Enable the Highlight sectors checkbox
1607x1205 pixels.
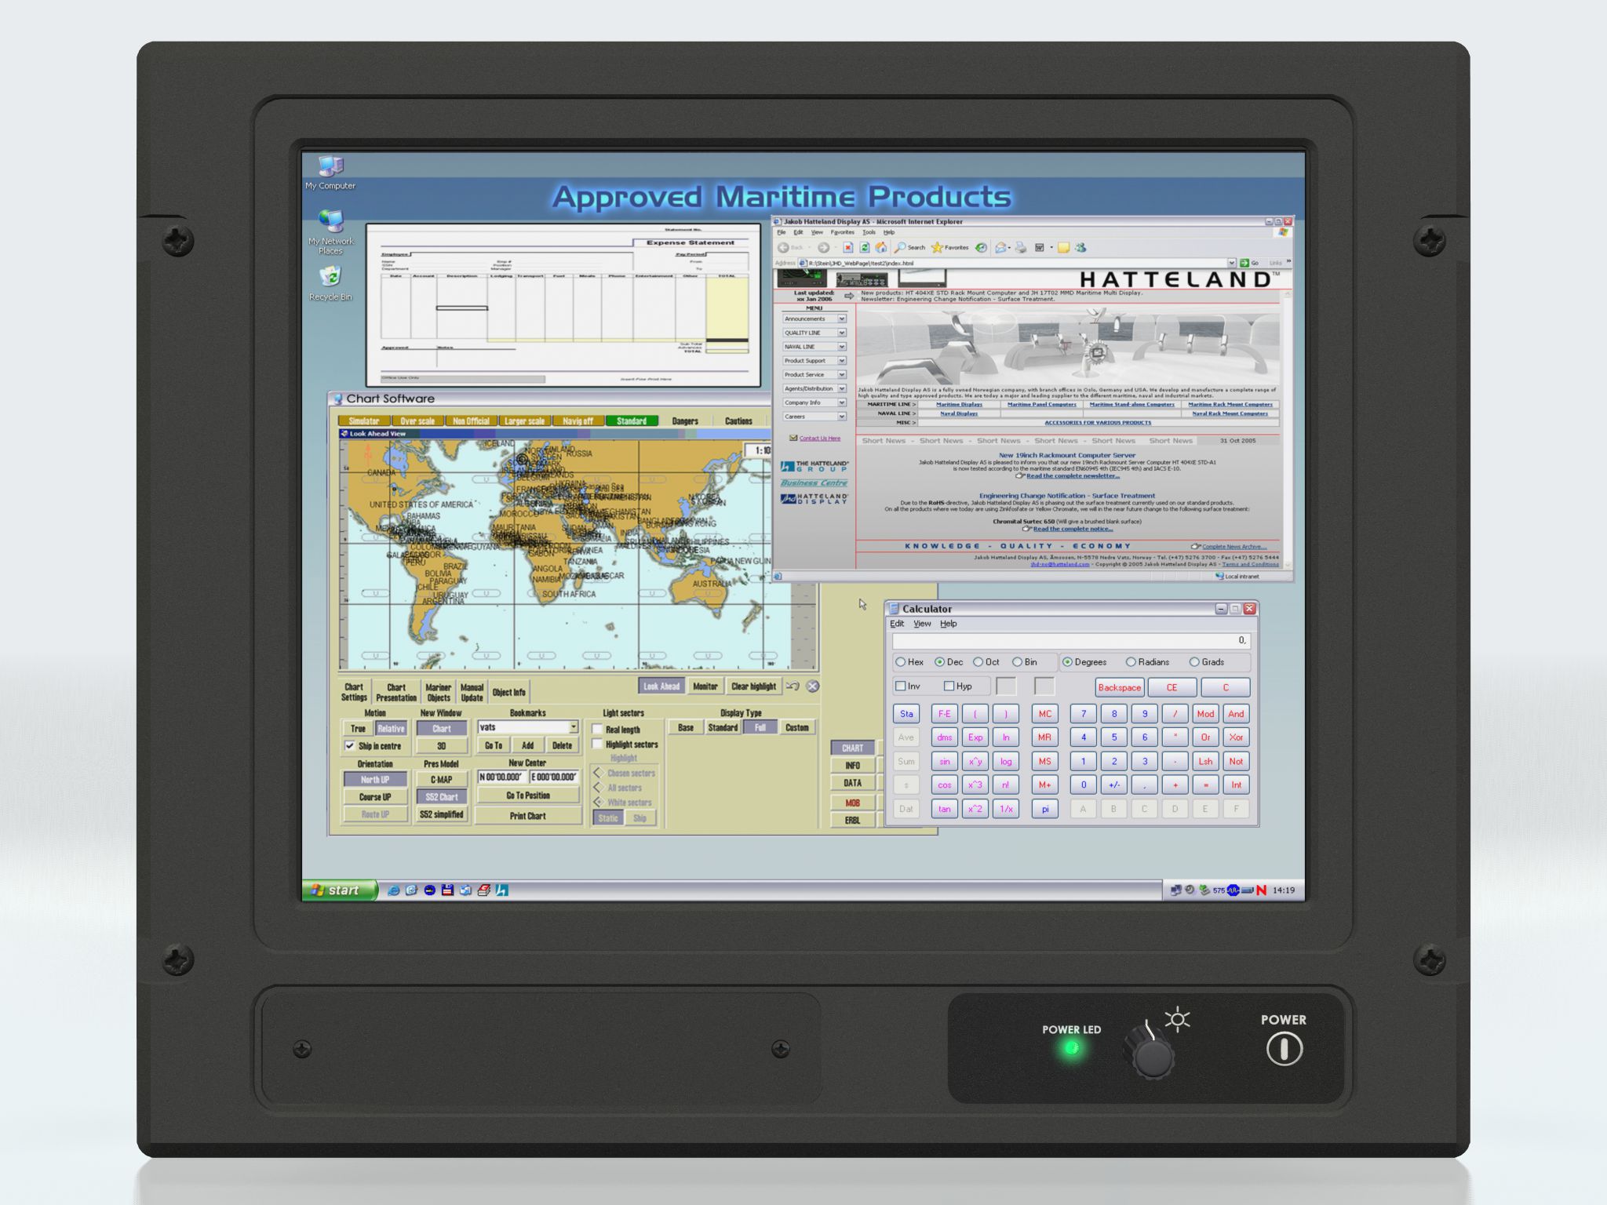click(x=597, y=744)
